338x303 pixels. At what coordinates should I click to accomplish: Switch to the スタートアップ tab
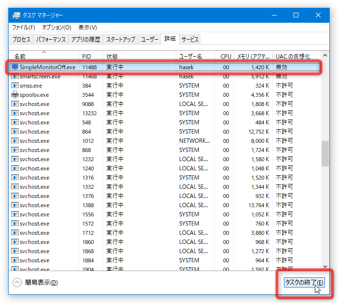[121, 39]
